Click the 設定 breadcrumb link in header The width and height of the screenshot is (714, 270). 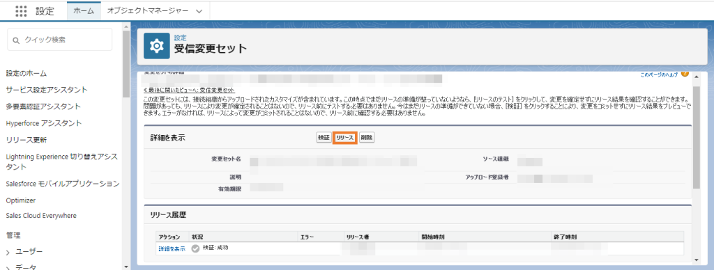coord(180,38)
